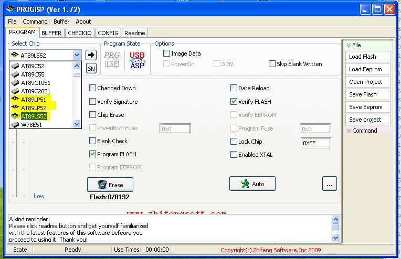
Task: Click the 00:00:00 use times value
Action: [x=157, y=250]
